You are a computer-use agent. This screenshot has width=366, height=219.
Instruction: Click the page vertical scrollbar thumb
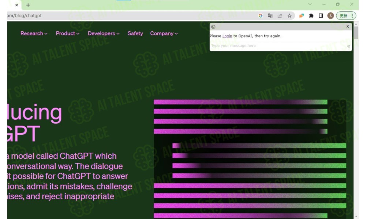[x=356, y=33]
